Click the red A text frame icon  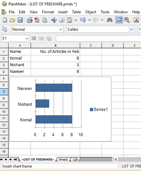coord(136,20)
